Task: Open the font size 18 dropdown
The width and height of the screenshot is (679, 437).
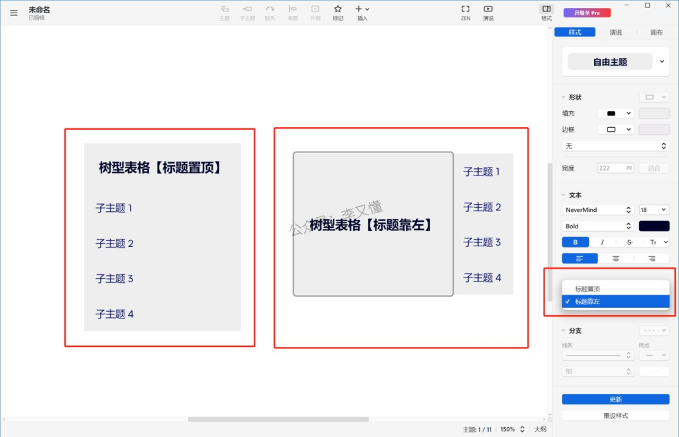Action: (653, 210)
